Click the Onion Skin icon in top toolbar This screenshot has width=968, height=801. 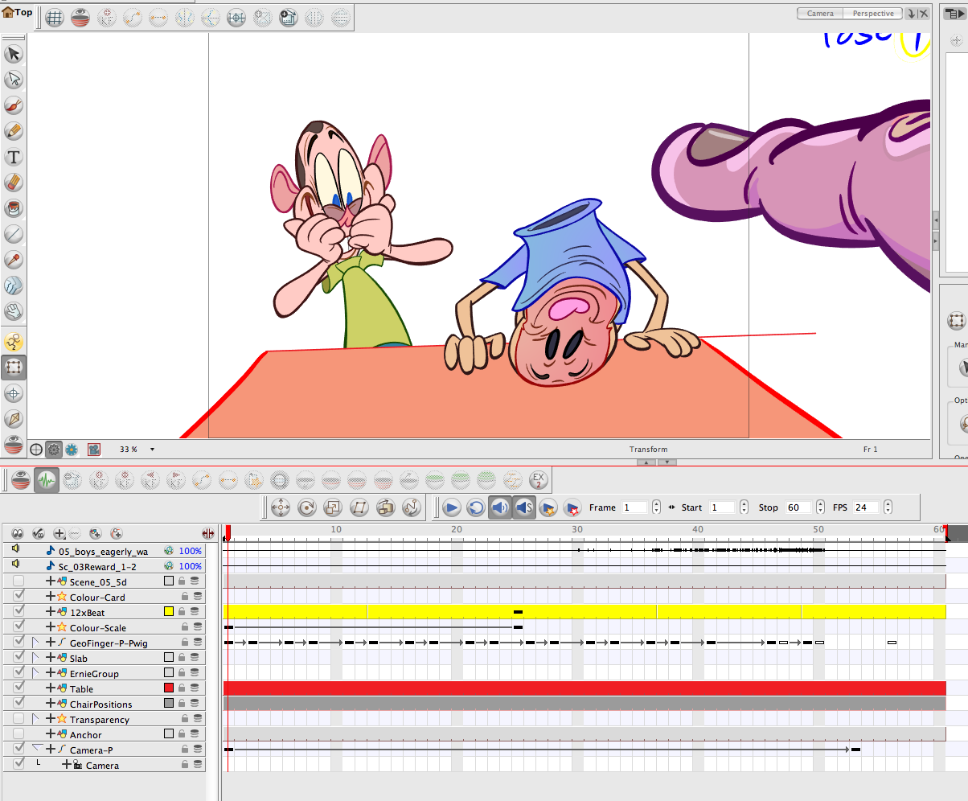coord(80,18)
